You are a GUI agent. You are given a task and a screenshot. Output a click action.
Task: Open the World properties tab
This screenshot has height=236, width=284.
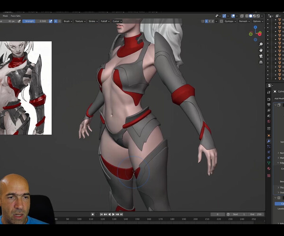(x=269, y=121)
